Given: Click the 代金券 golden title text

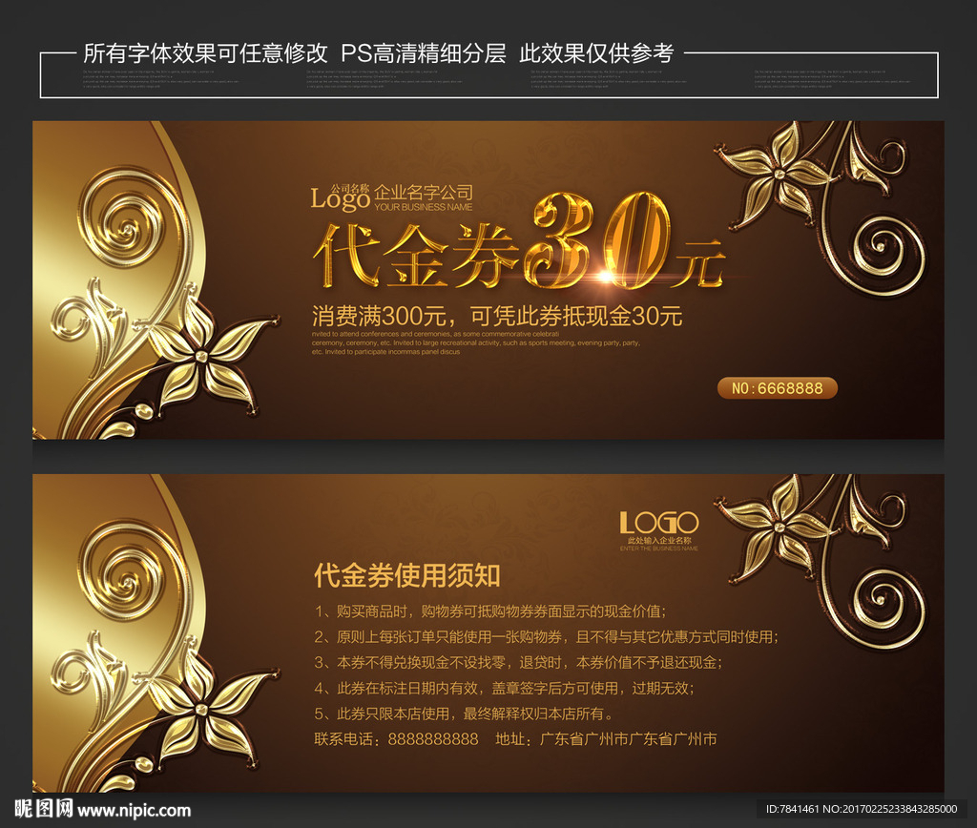Looking at the screenshot, I should point(416,255).
